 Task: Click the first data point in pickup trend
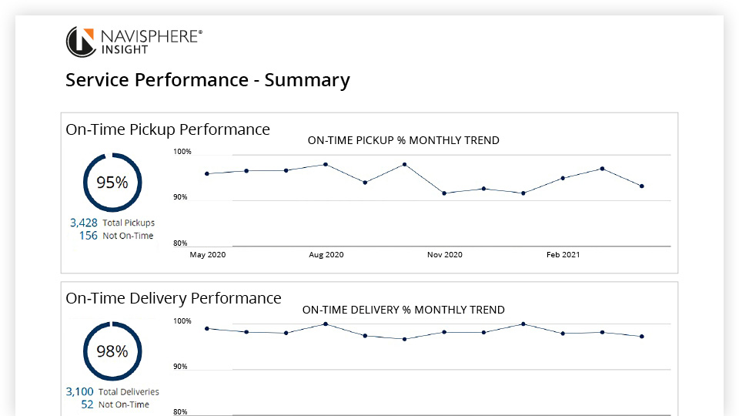click(x=207, y=173)
